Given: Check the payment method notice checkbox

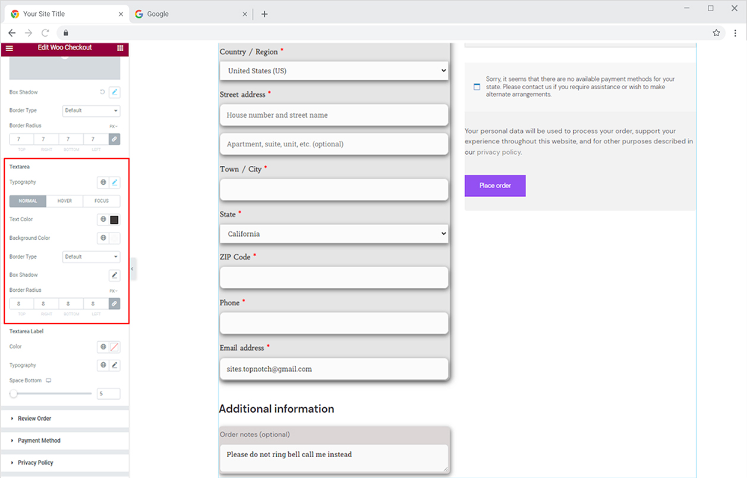Looking at the screenshot, I should point(477,87).
